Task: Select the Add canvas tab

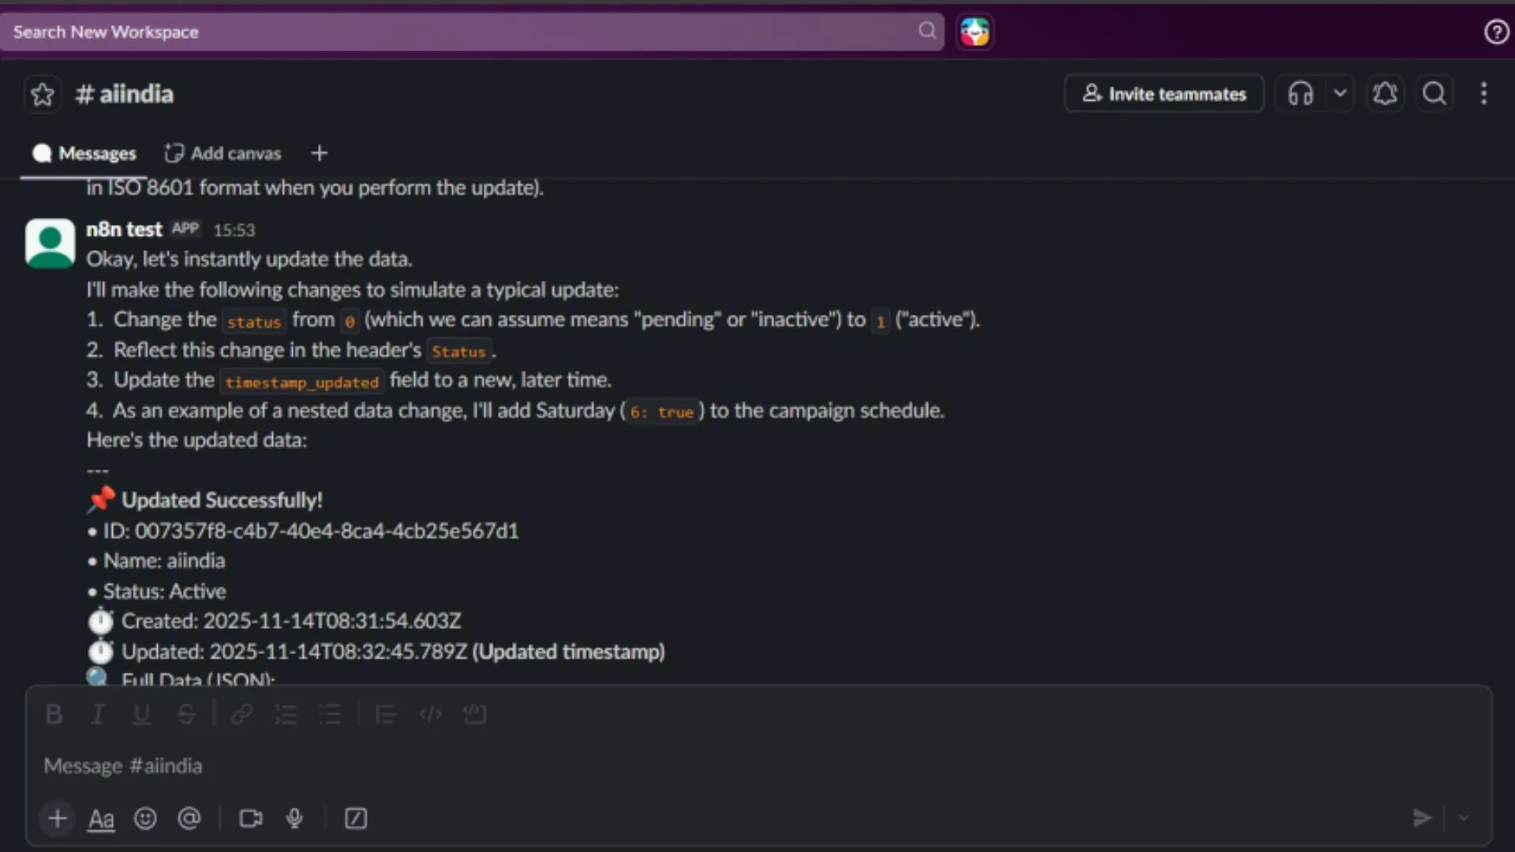Action: tap(223, 153)
